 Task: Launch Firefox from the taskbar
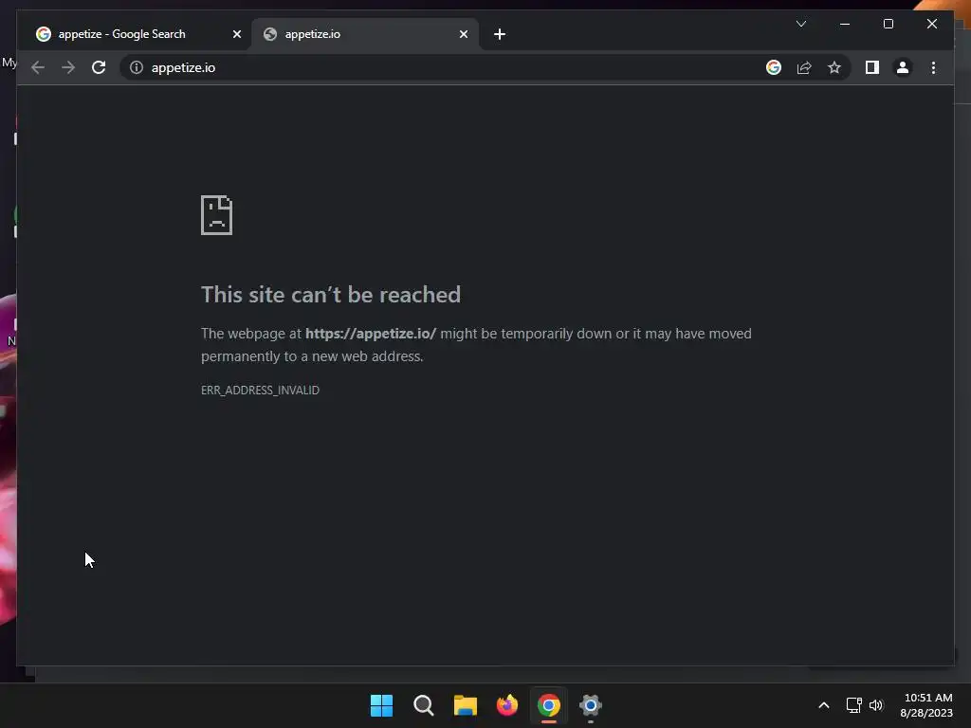pyautogui.click(x=507, y=705)
